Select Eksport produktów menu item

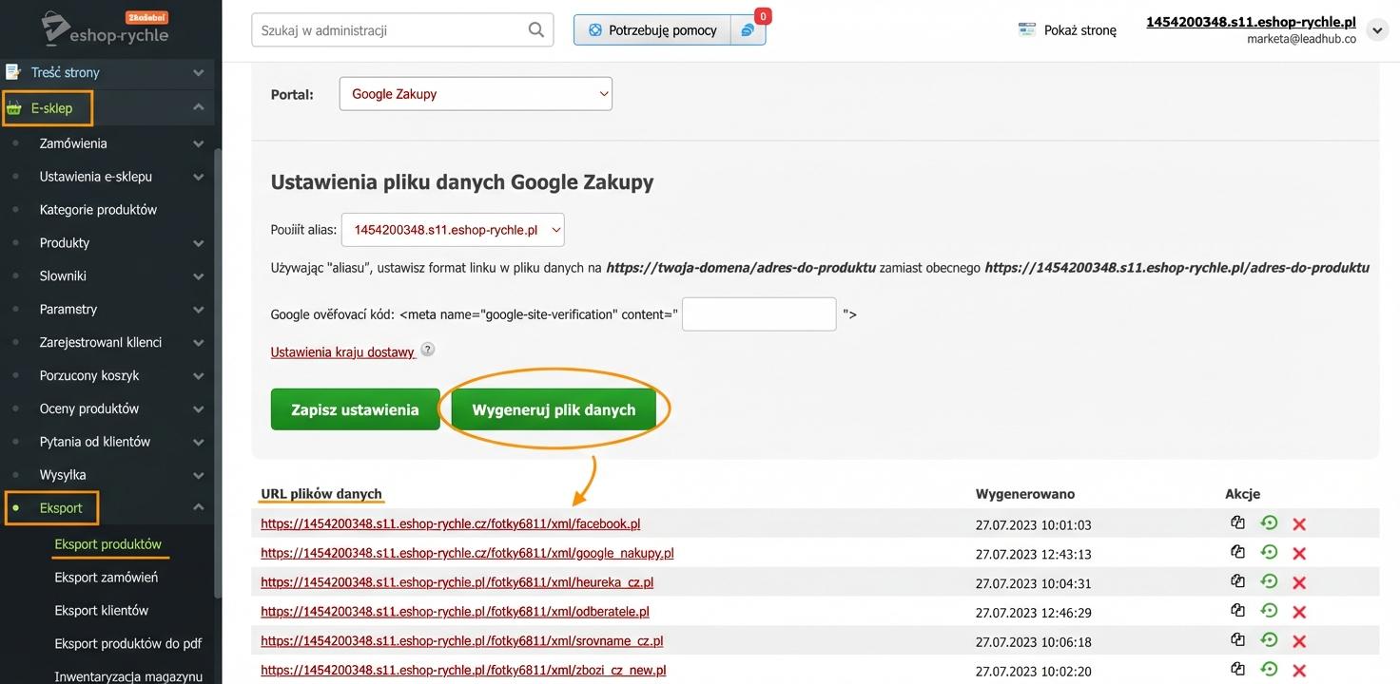tap(108, 543)
